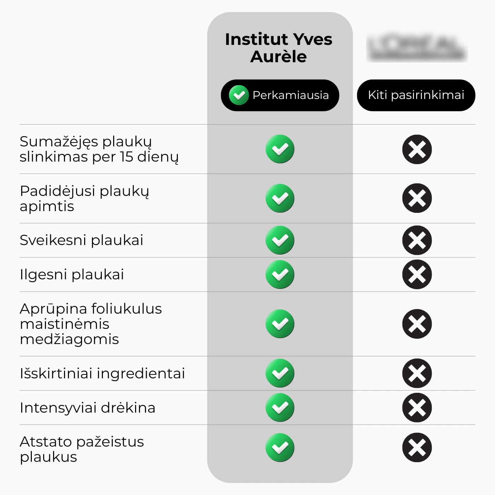495x495 pixels.
Task: Click the black X beside Ilgesni plaukai
Action: tap(417, 274)
